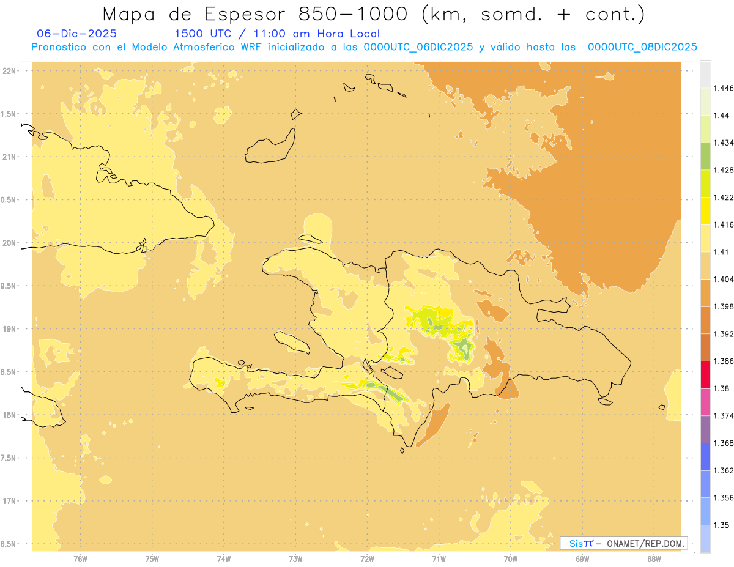The height and width of the screenshot is (567, 734).
Task: Pick the blue legend swatch between 1.368 and 1.362
Action: [x=705, y=456]
